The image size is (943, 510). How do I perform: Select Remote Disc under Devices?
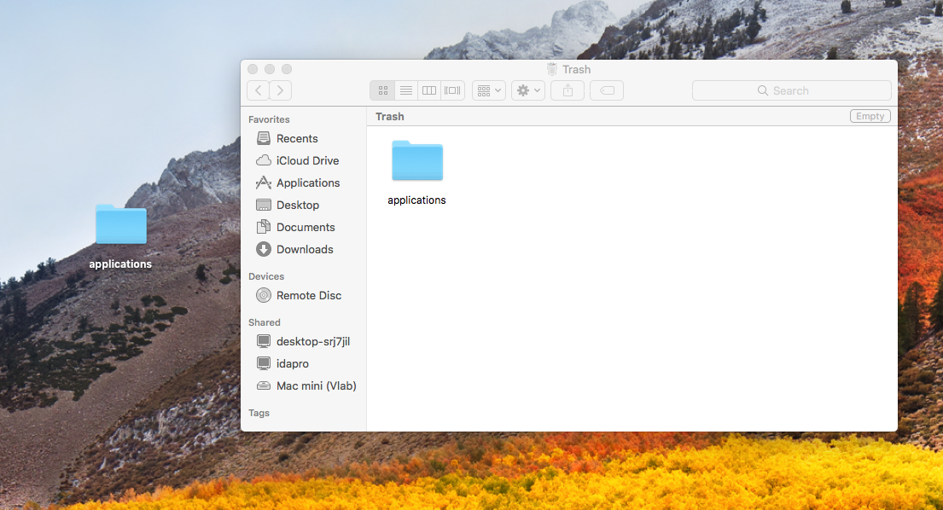click(308, 295)
